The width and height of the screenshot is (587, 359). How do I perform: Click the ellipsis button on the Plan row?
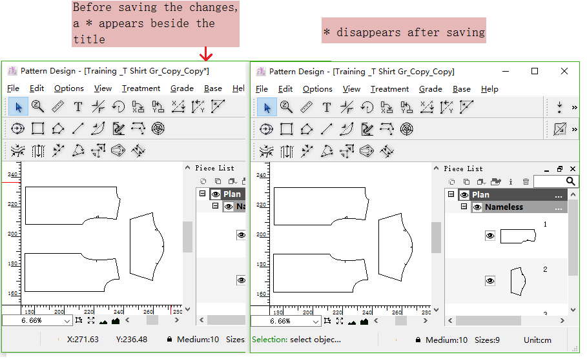559,195
